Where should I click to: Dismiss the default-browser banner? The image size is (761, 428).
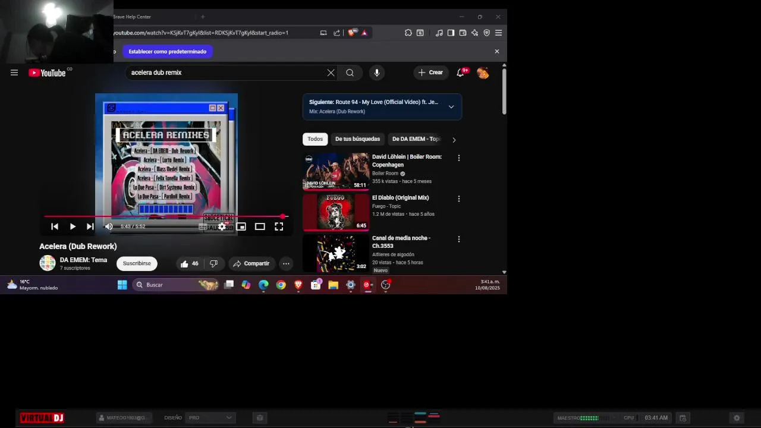click(x=497, y=52)
